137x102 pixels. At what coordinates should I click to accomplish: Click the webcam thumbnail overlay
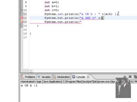123,88
